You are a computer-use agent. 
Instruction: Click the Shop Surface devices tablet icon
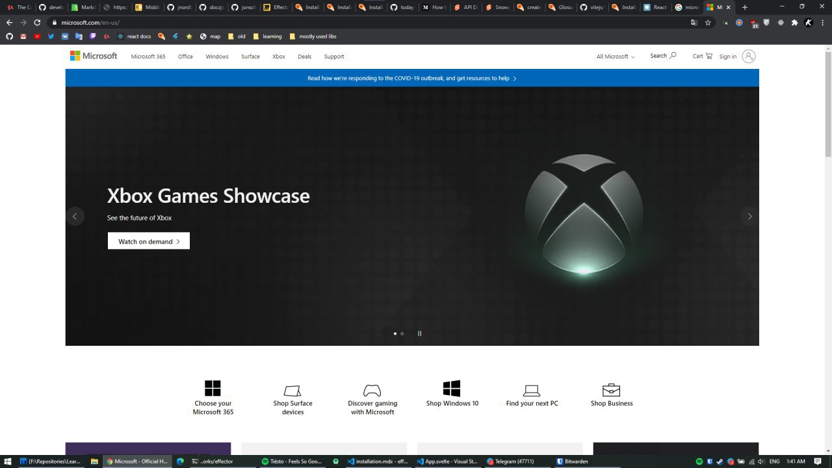pyautogui.click(x=292, y=391)
